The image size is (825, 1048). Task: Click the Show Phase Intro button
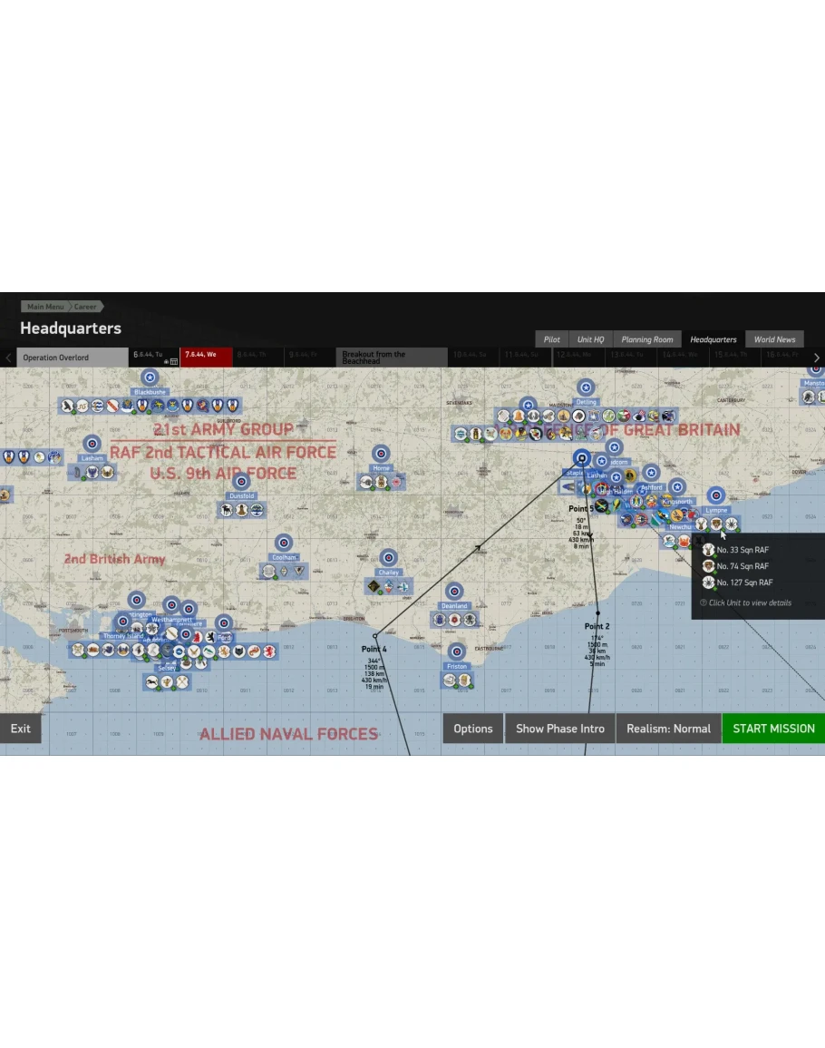[559, 729]
